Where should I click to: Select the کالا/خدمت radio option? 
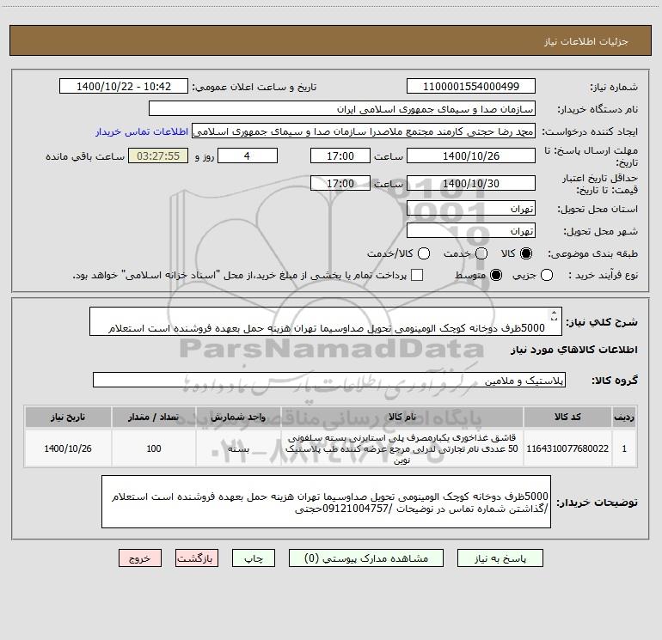(x=424, y=253)
